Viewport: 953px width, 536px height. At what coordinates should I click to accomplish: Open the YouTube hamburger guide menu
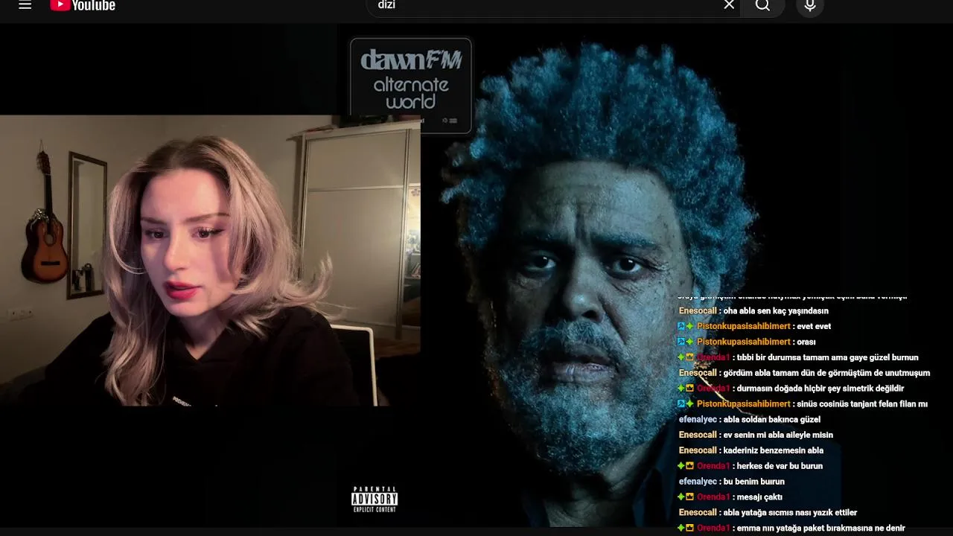point(25,5)
